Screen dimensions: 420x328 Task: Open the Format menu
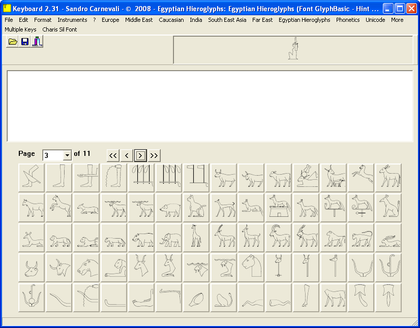point(43,20)
